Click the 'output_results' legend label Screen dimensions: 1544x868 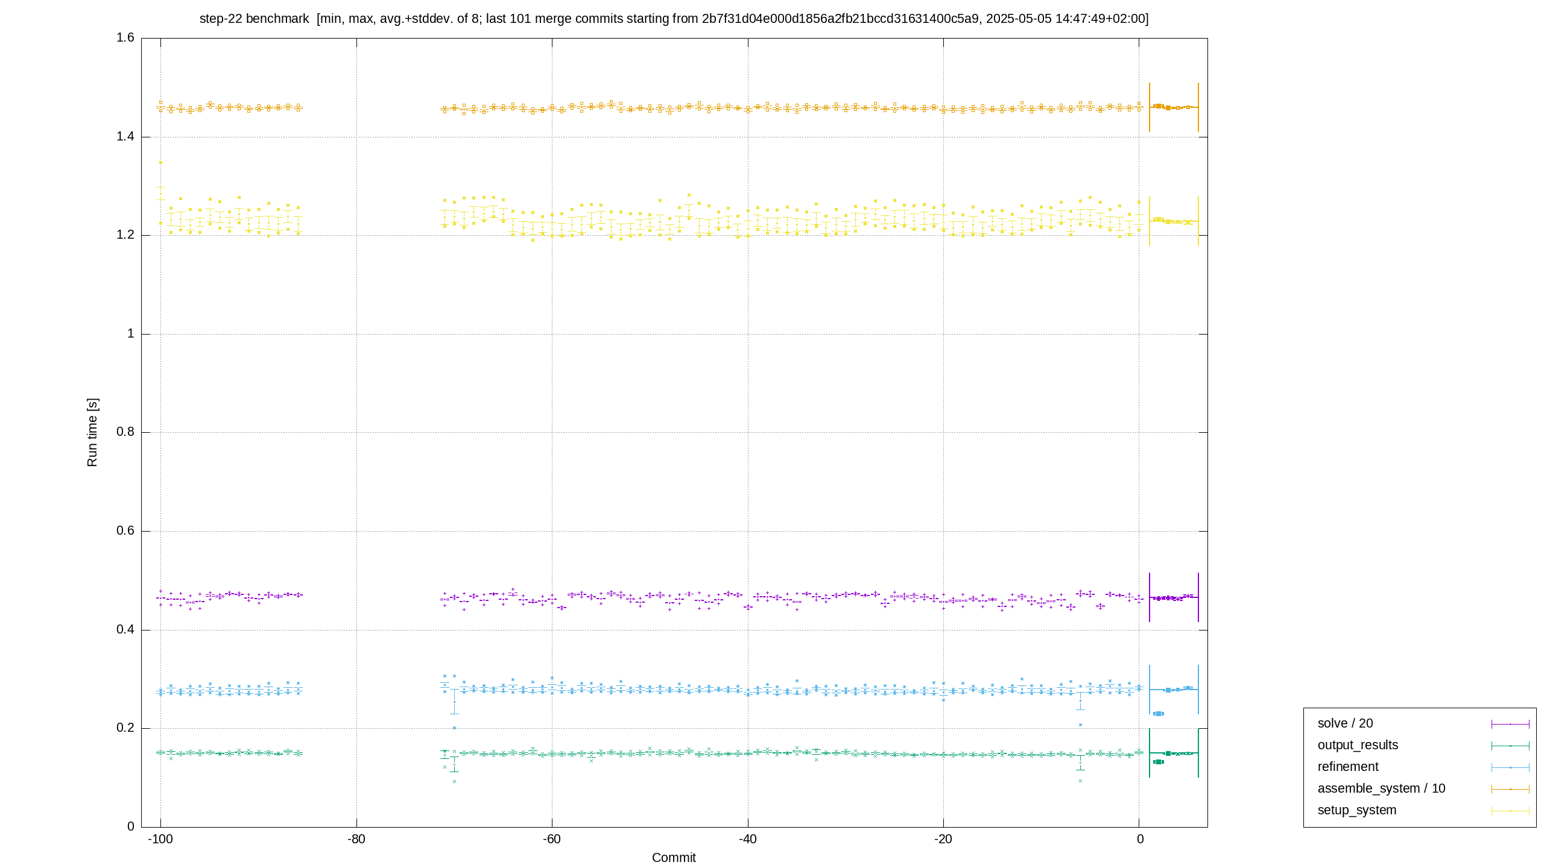click(x=1358, y=745)
